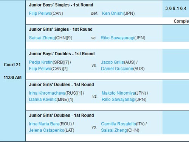
Task: Open Riko Sawayanagi in Girls' Doubles
Action: 118,100
